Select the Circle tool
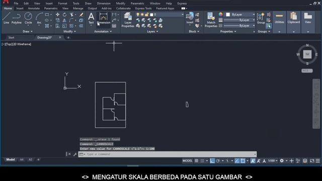The height and width of the screenshot is (181, 322). [28, 18]
